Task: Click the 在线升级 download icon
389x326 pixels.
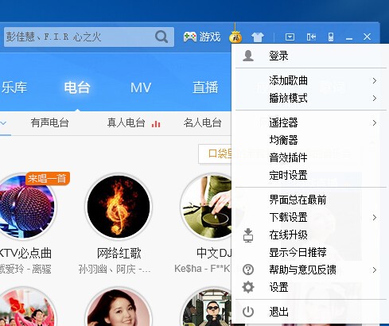Action: [x=248, y=235]
